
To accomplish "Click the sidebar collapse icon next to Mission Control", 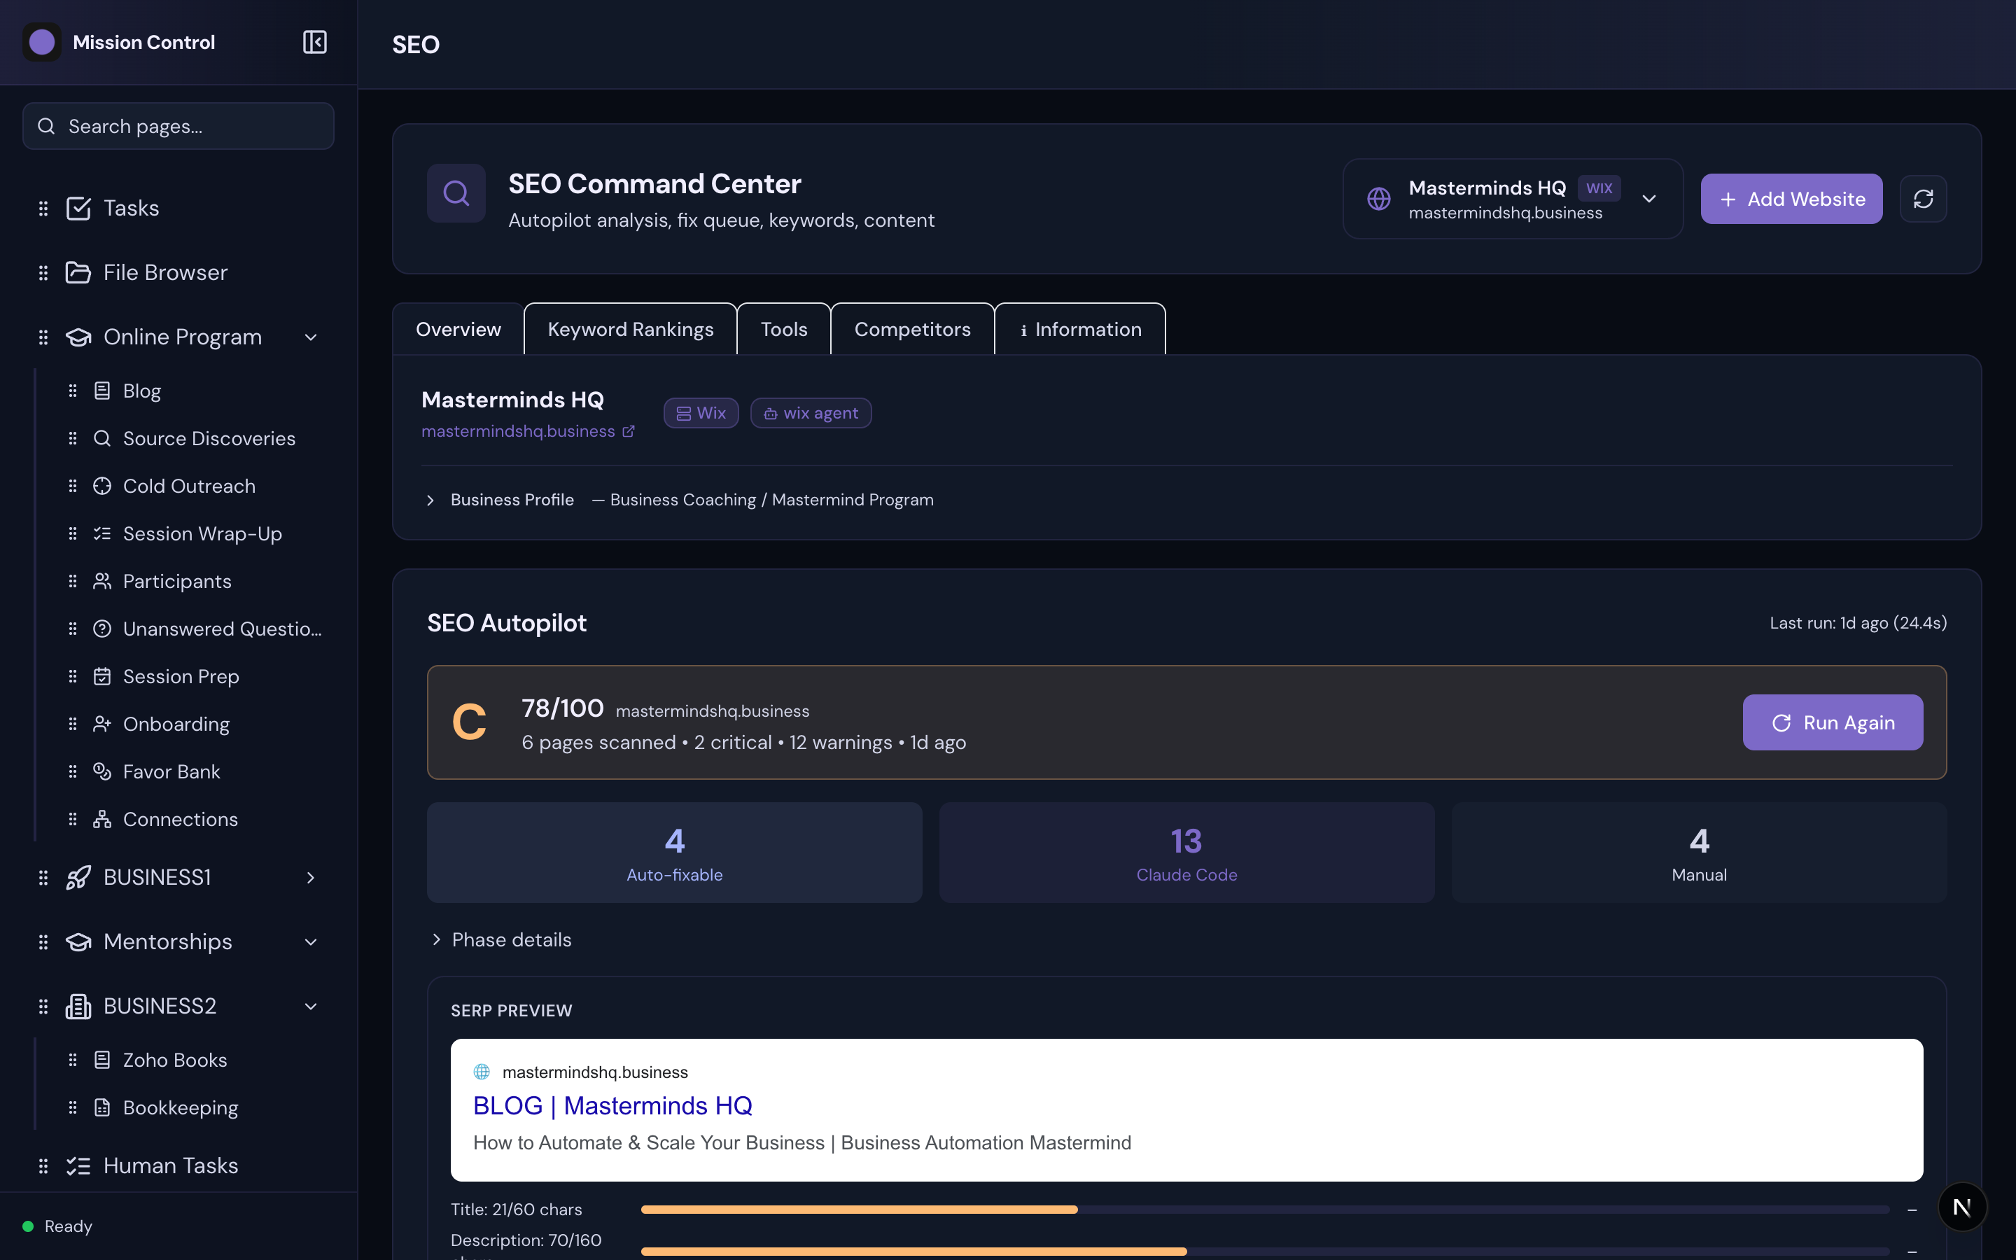I will [314, 42].
